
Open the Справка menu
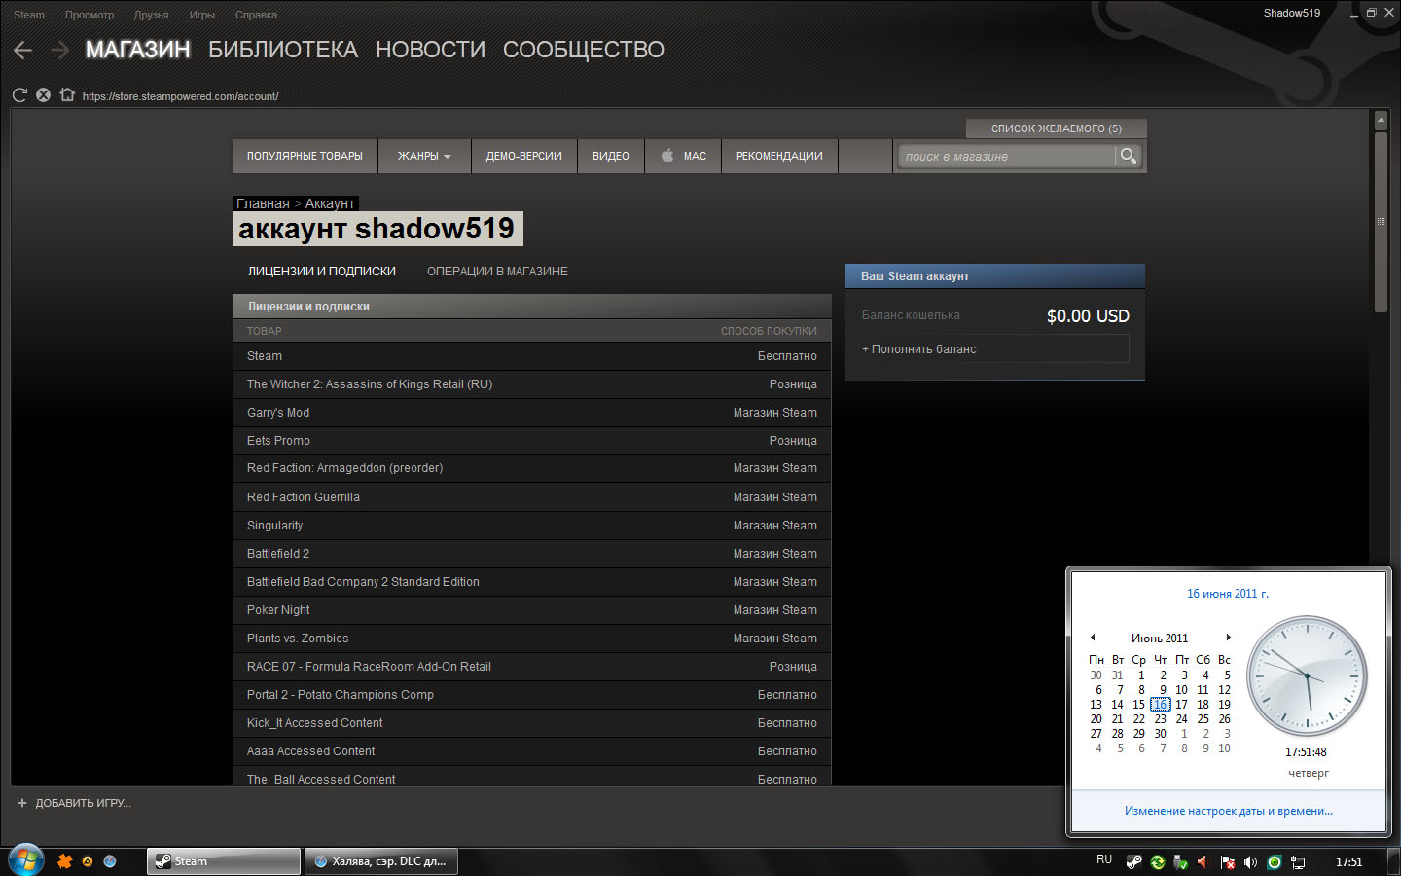point(256,15)
